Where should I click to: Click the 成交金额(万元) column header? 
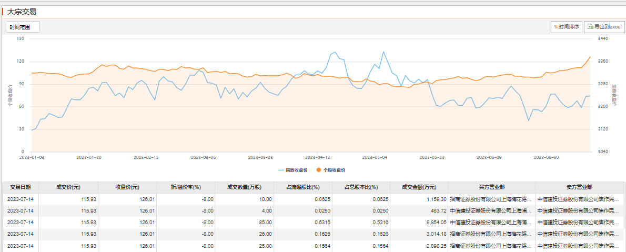[x=419, y=187]
